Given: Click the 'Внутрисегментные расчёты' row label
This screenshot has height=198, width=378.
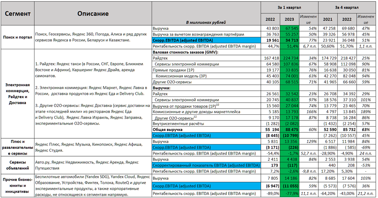Looking at the screenshot, I should tap(206, 124).
